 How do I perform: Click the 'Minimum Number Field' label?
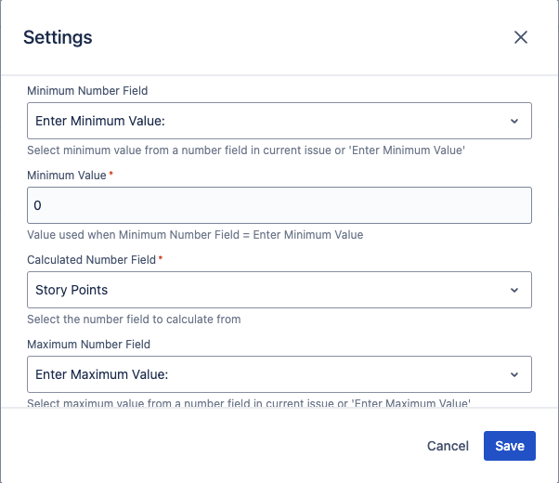pyautogui.click(x=87, y=91)
